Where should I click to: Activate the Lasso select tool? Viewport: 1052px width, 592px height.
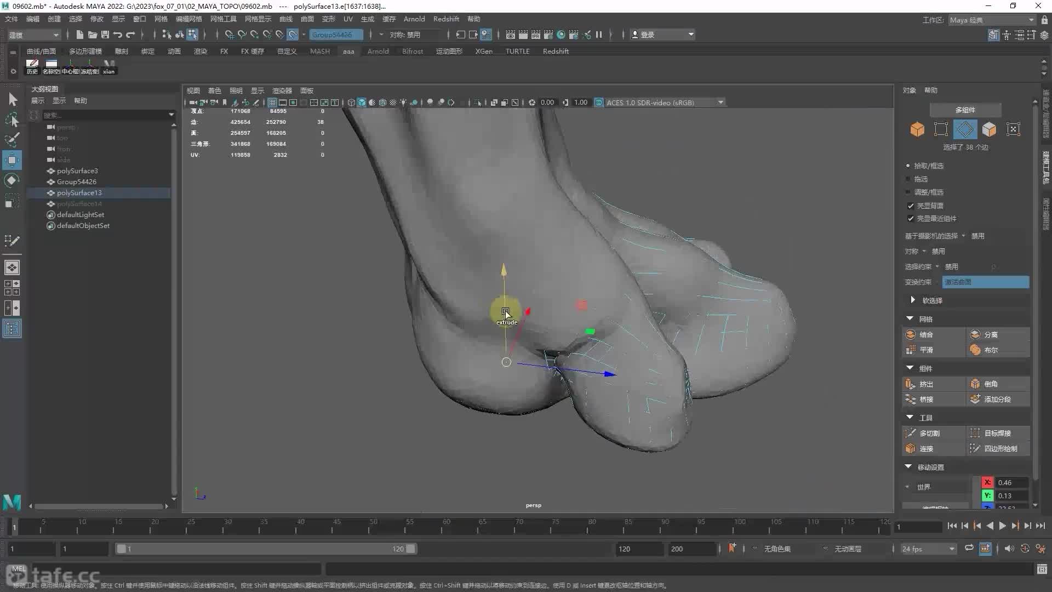12,120
